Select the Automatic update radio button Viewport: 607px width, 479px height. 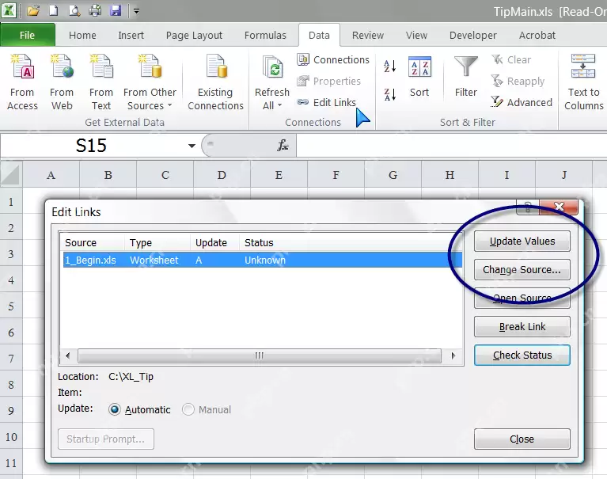[115, 409]
